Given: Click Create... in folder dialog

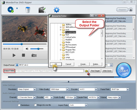Looking at the screenshot, I should pyautogui.click(x=84, y=64).
